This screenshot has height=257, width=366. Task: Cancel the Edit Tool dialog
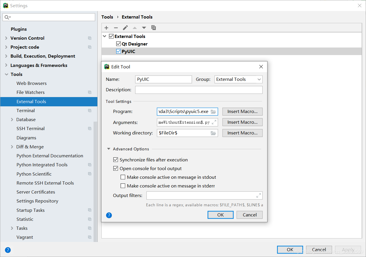(250, 215)
